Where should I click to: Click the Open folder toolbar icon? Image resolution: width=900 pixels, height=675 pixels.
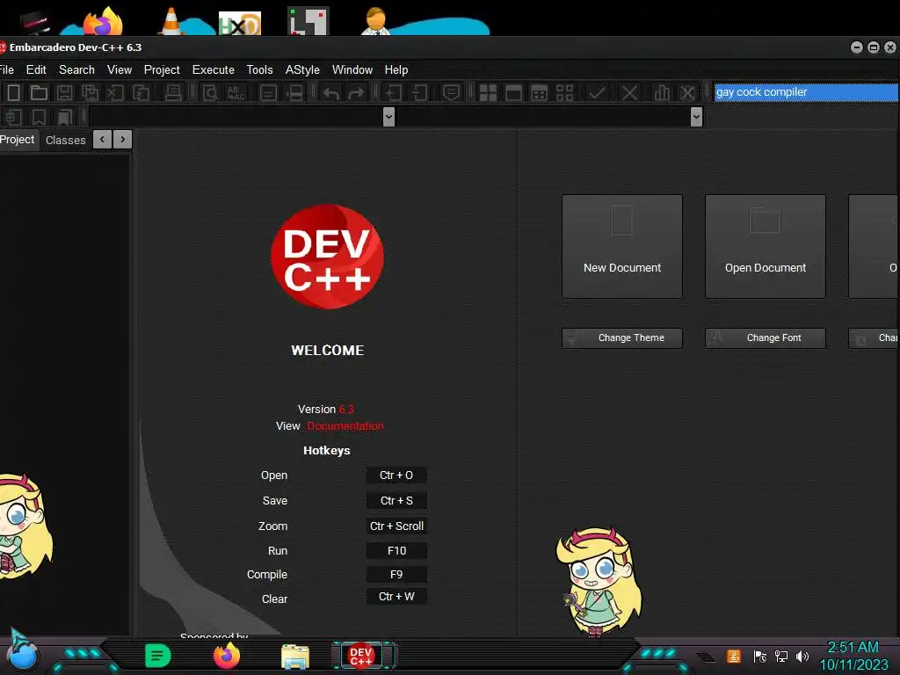[39, 92]
